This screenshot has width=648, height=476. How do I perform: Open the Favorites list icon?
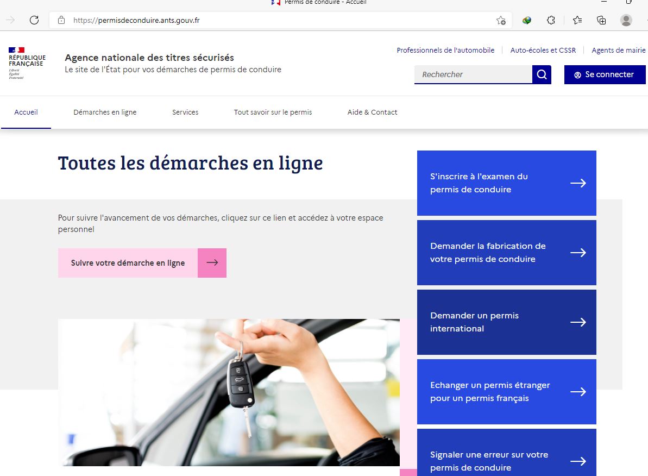[x=577, y=20]
